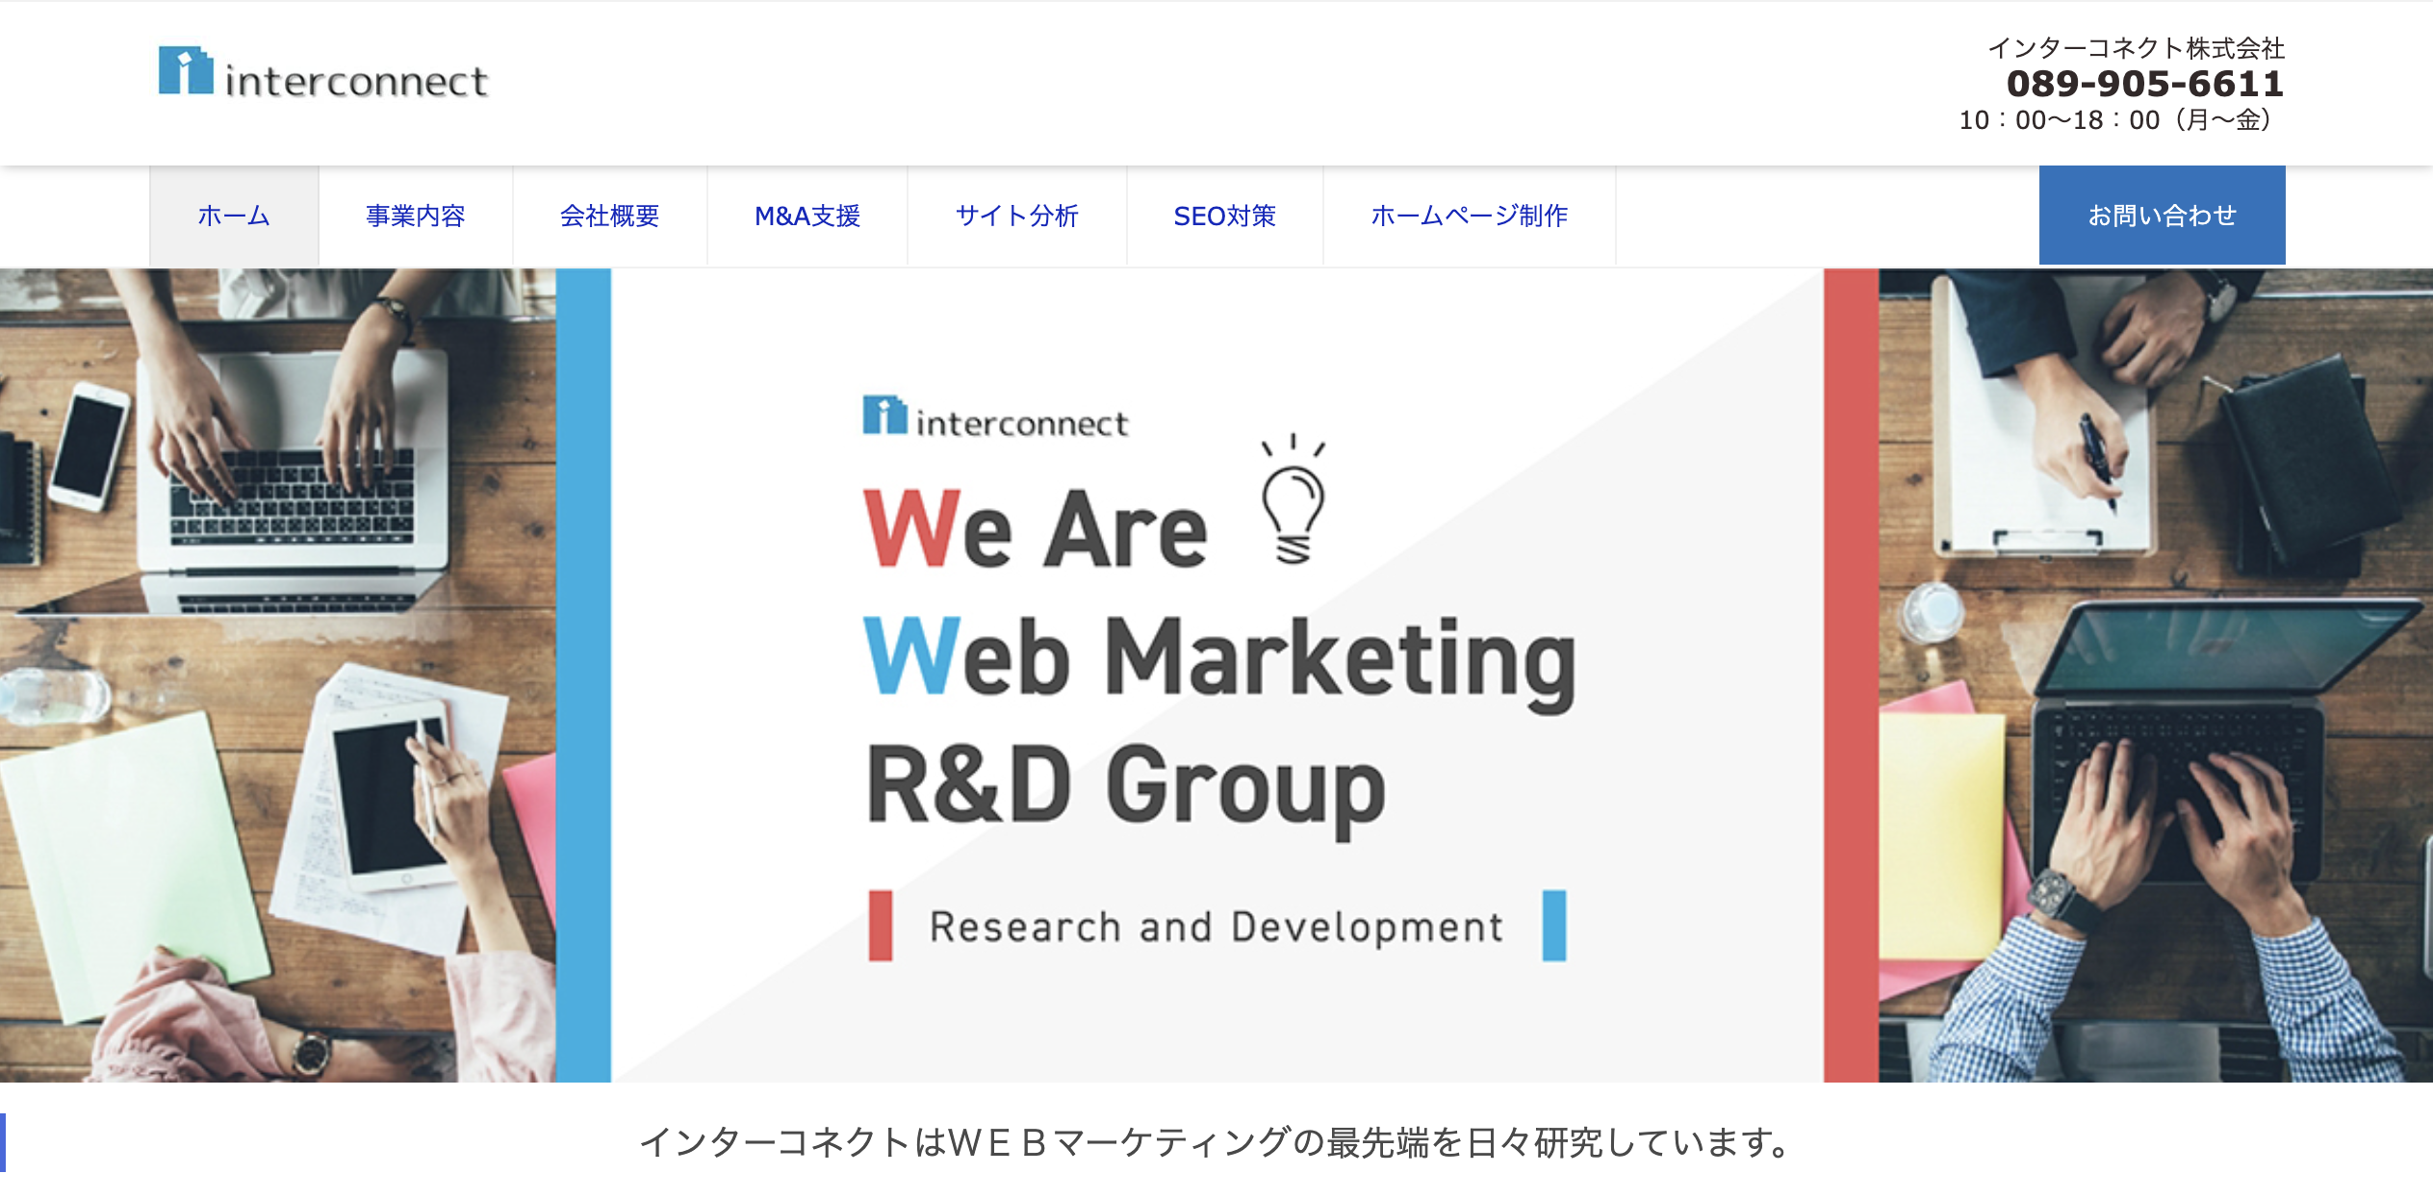The image size is (2433, 1199).
Task: Click the blue vertical stripe in banner
Action: (x=583, y=674)
